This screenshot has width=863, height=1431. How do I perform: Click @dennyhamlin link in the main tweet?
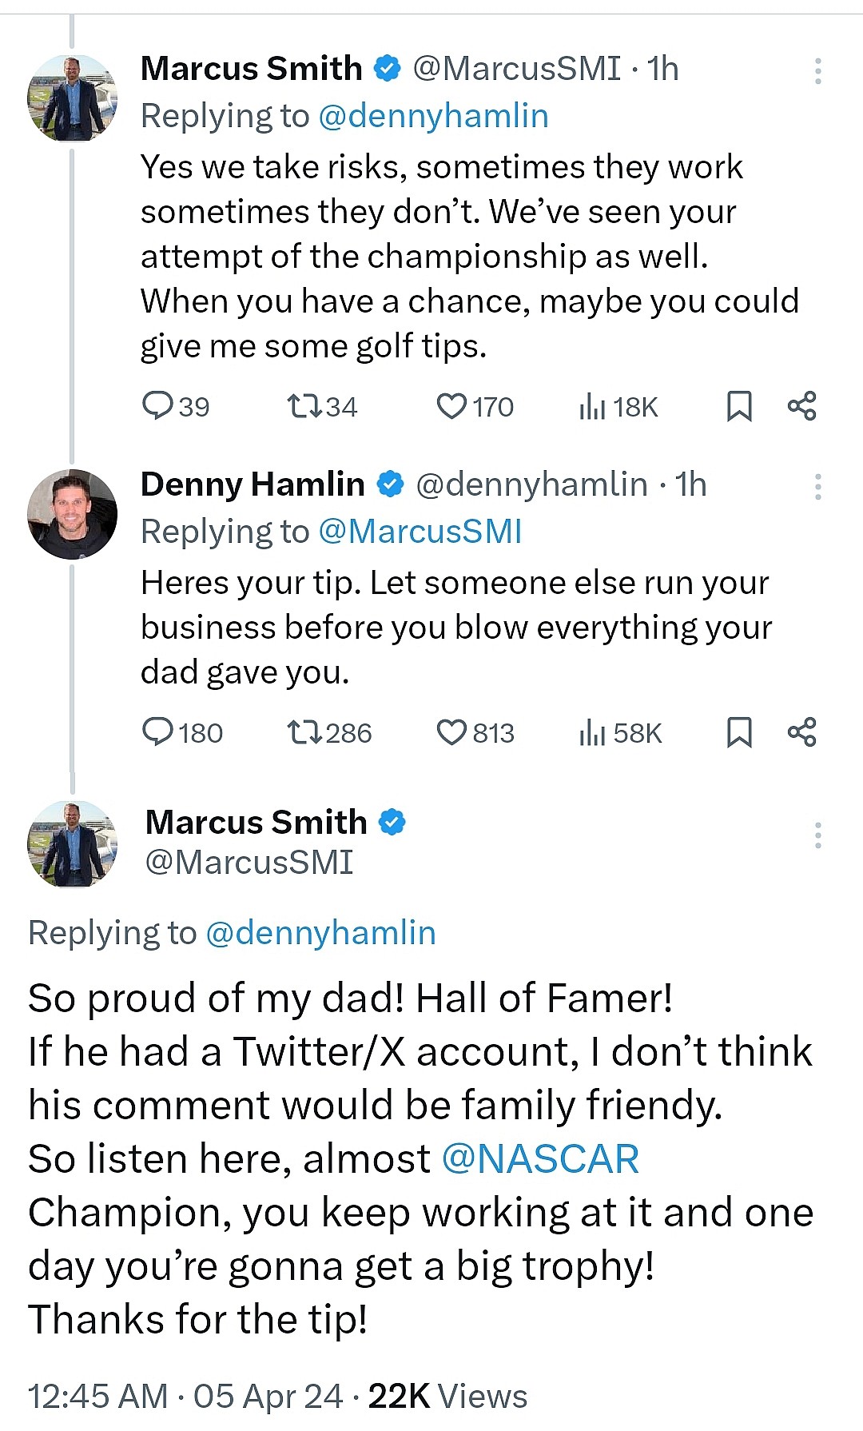pyautogui.click(x=320, y=933)
